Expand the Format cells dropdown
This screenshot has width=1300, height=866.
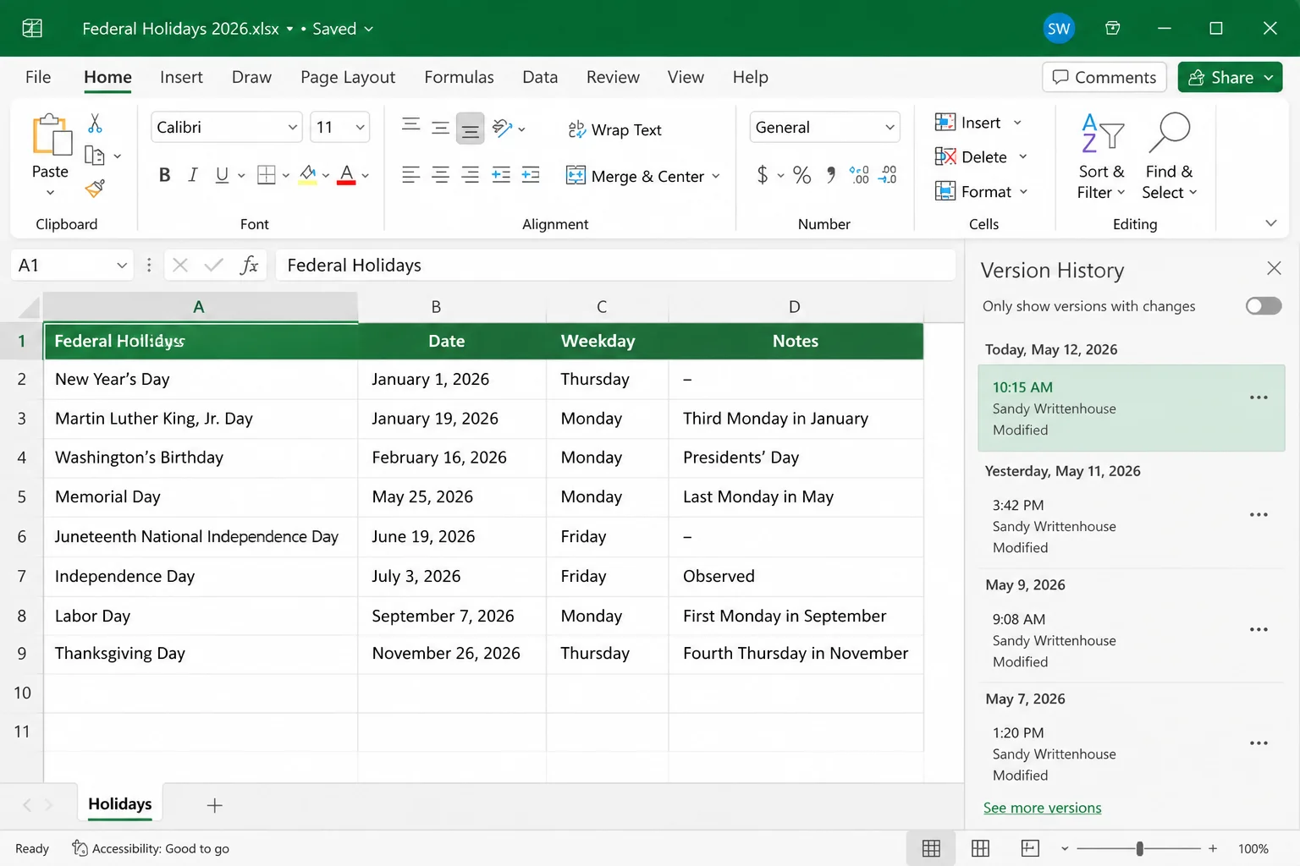[x=1023, y=192]
